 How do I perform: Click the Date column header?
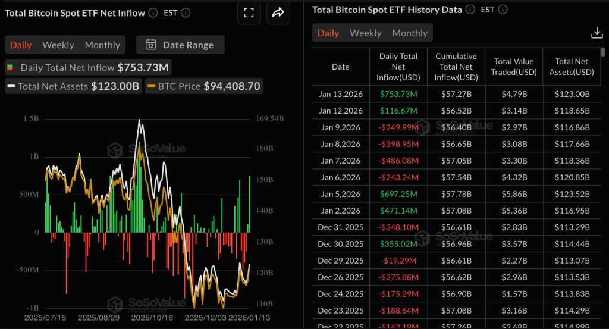coord(340,67)
